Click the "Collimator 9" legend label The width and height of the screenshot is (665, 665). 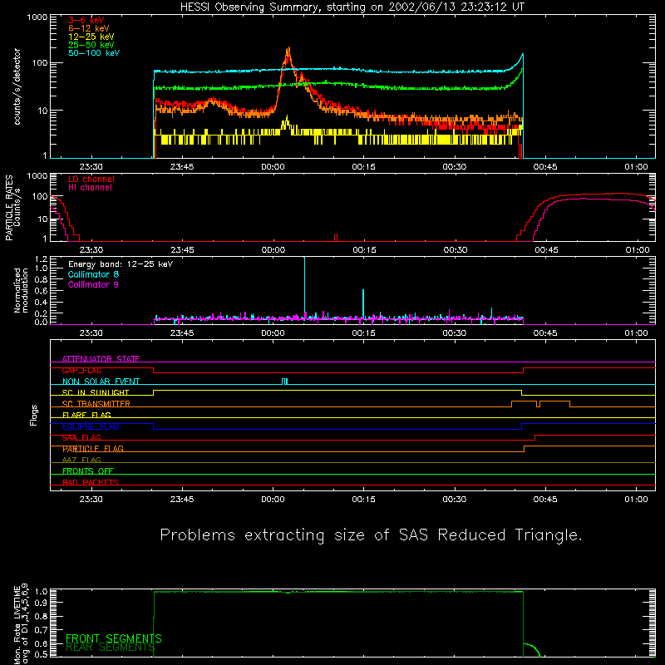tap(93, 284)
